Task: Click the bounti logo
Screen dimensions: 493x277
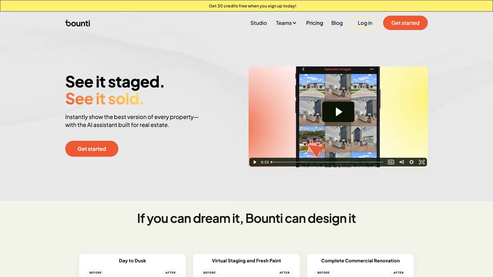Action: point(78,23)
